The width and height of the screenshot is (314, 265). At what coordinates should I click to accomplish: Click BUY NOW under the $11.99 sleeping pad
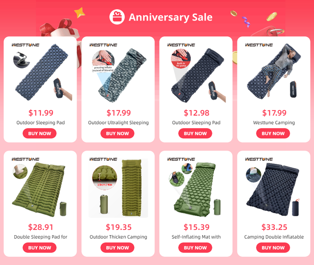(x=40, y=133)
